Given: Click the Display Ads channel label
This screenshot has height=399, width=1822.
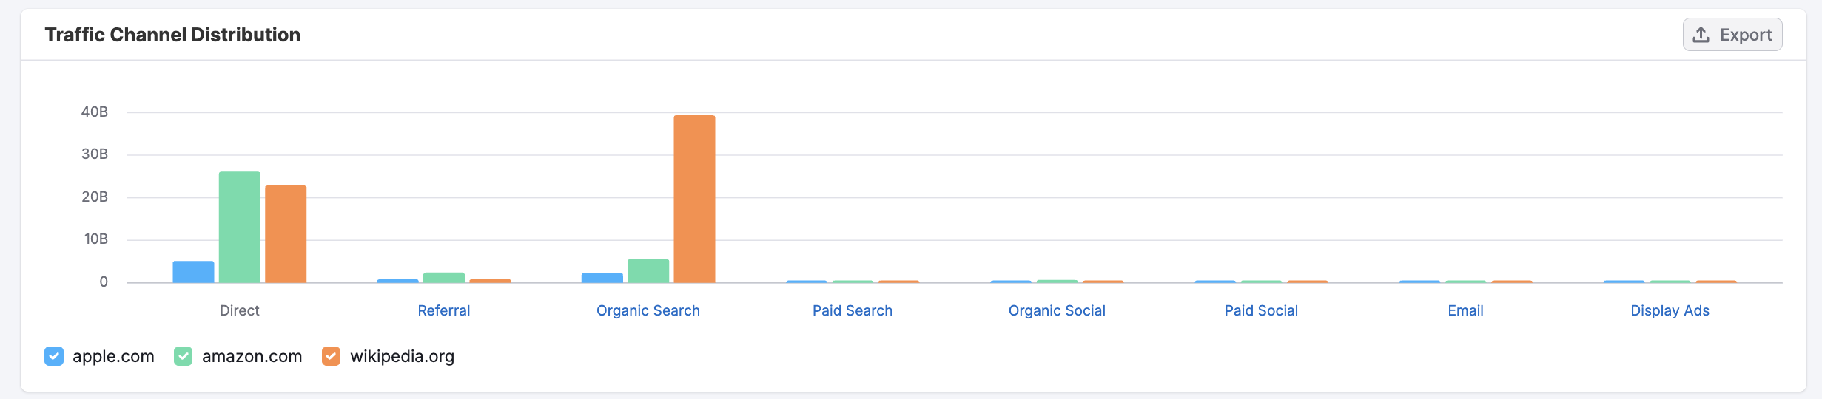Looking at the screenshot, I should coord(1669,310).
